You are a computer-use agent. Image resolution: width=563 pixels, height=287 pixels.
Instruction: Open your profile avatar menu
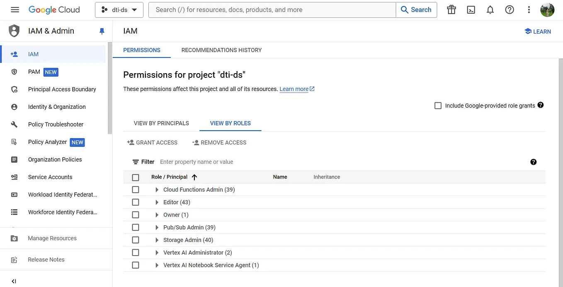coord(547,10)
